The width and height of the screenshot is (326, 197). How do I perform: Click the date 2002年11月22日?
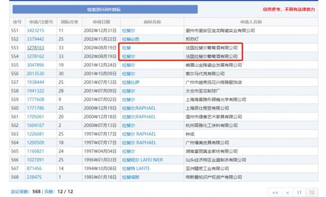pyautogui.click(x=100, y=39)
